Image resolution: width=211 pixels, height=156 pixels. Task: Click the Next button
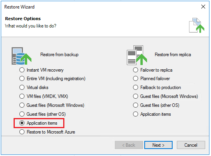click(158, 145)
